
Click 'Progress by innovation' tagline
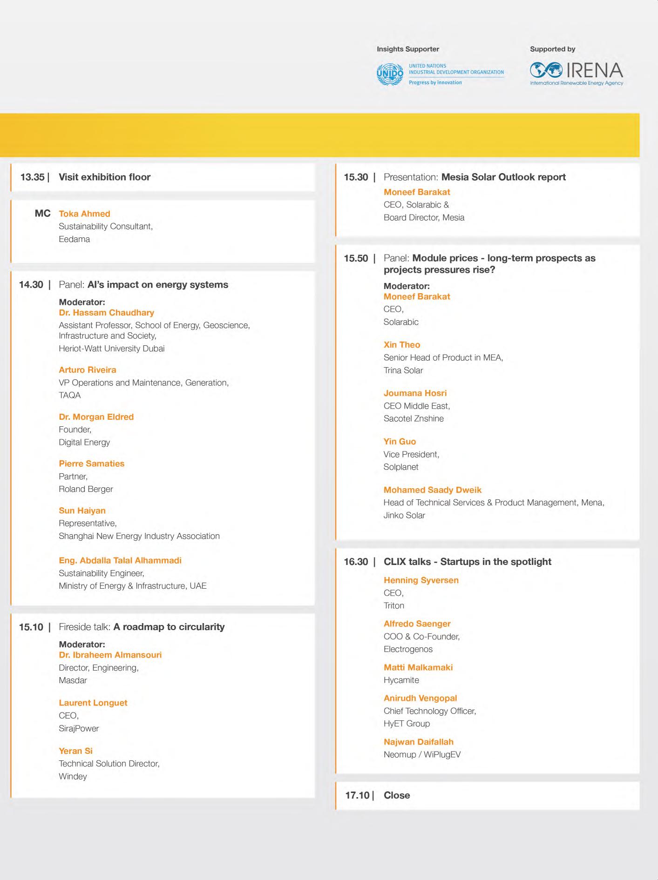pyautogui.click(x=435, y=82)
